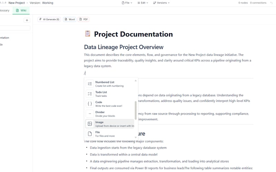Click the Numbered List icon

pyautogui.click(x=90, y=84)
